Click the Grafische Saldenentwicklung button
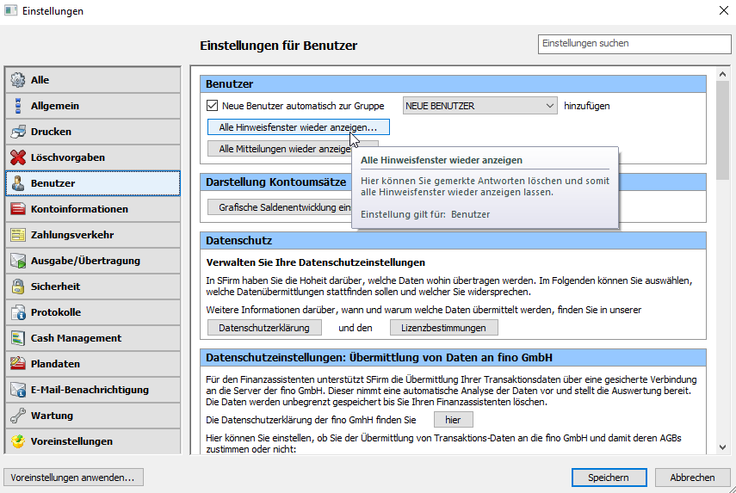 [280, 207]
